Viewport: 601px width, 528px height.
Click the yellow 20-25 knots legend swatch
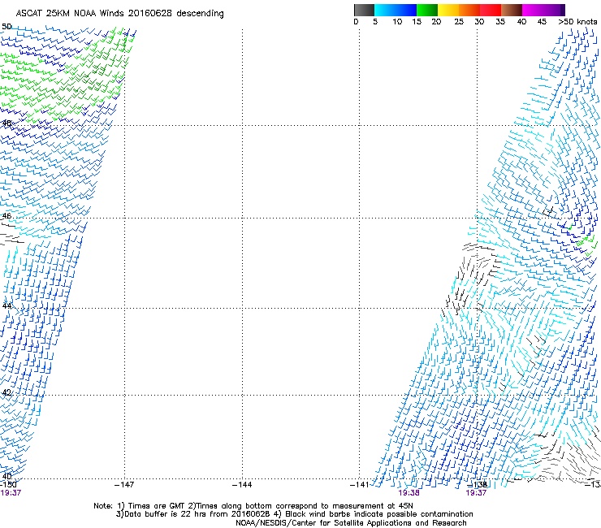pyautogui.click(x=448, y=10)
